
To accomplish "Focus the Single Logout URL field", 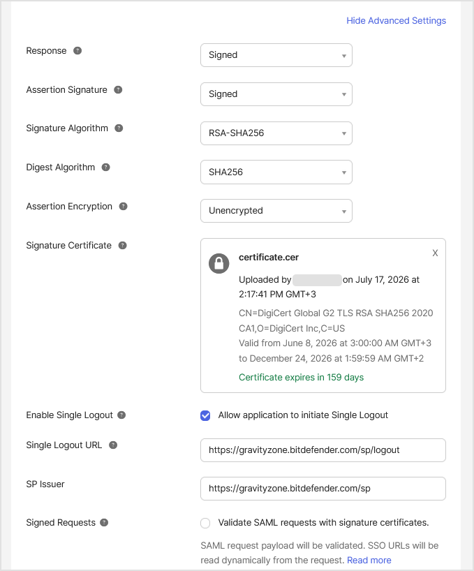I will (x=323, y=450).
